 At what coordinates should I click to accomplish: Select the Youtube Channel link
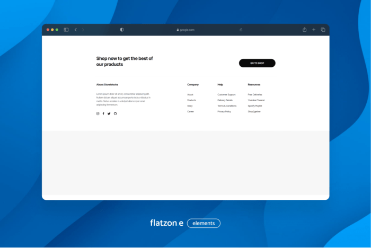[x=256, y=100]
